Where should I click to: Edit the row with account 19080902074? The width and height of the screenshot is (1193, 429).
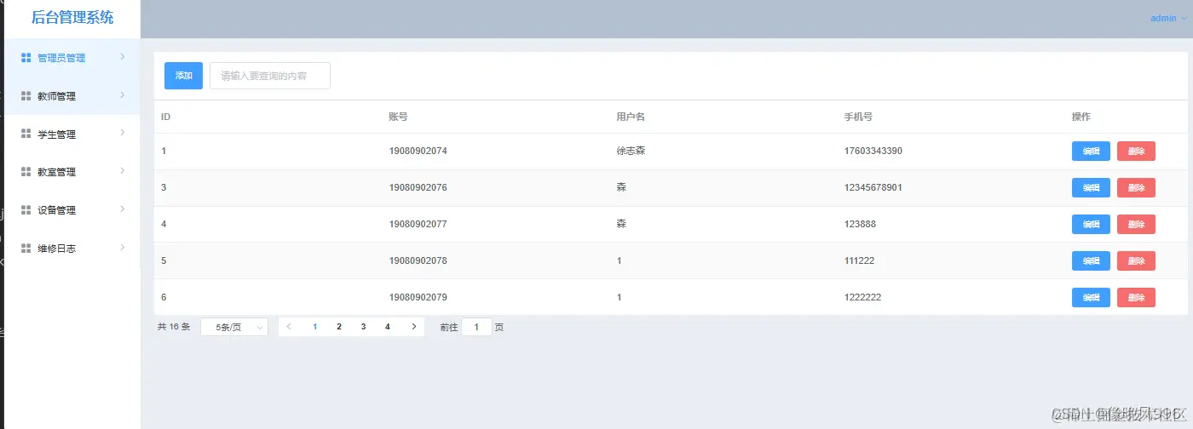coord(1091,152)
